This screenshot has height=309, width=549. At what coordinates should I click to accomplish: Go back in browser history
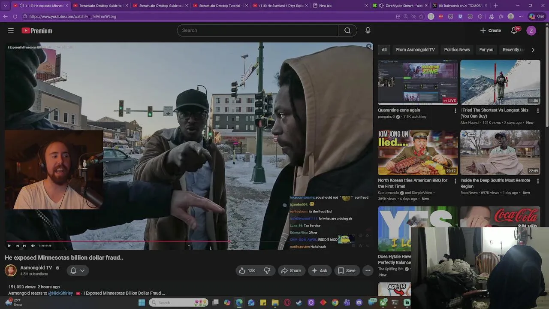5,16
